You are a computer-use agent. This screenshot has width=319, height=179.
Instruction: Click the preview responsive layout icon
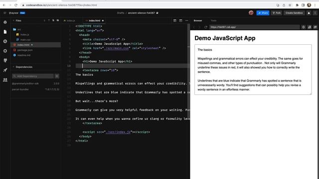click(310, 27)
